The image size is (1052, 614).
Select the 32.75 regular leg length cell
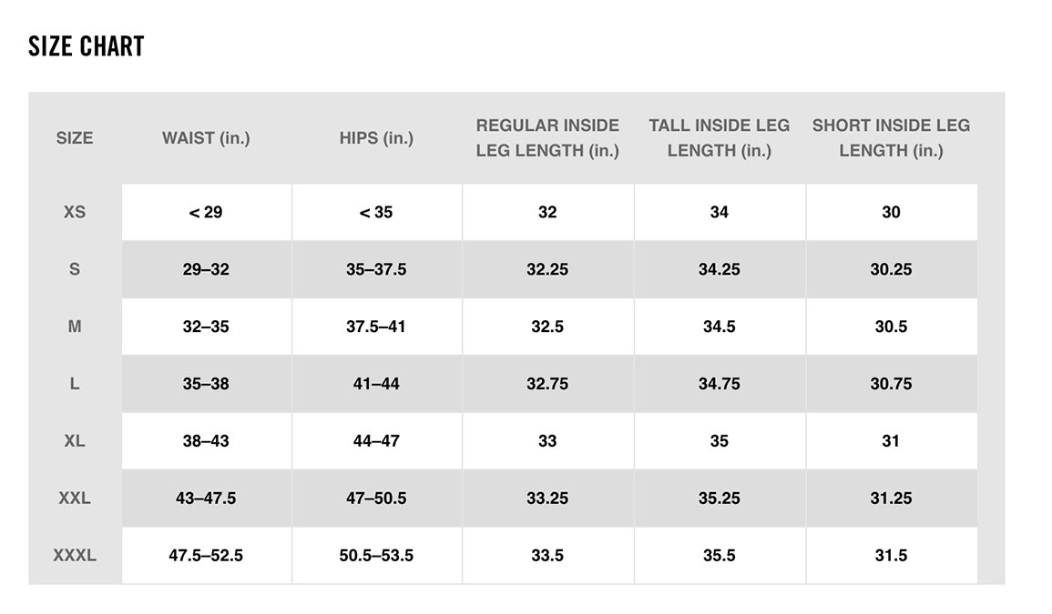(547, 384)
